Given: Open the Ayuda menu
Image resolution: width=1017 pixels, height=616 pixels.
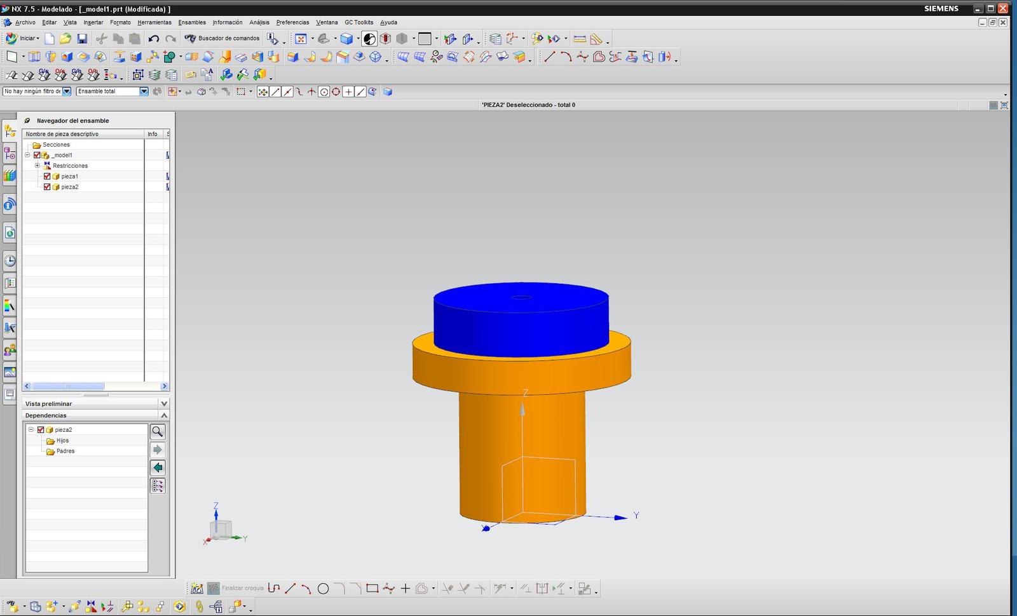Looking at the screenshot, I should pos(388,22).
